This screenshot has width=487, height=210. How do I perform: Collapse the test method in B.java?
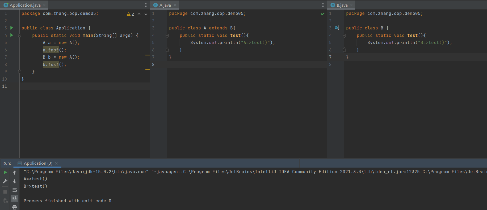(344, 36)
